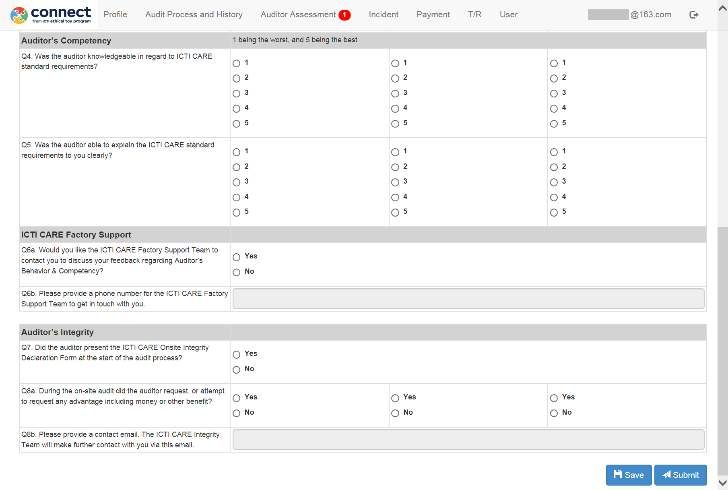The image size is (728, 490).
Task: Submit the assessment form
Action: (x=681, y=475)
